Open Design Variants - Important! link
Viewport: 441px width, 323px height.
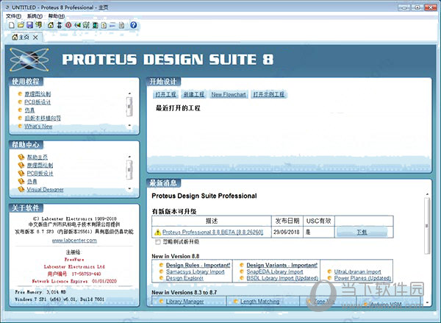coord(282,265)
